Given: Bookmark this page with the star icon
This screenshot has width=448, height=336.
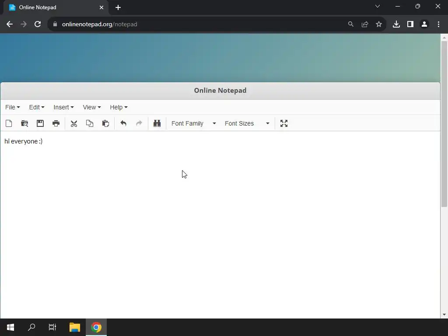Looking at the screenshot, I should click(x=379, y=24).
